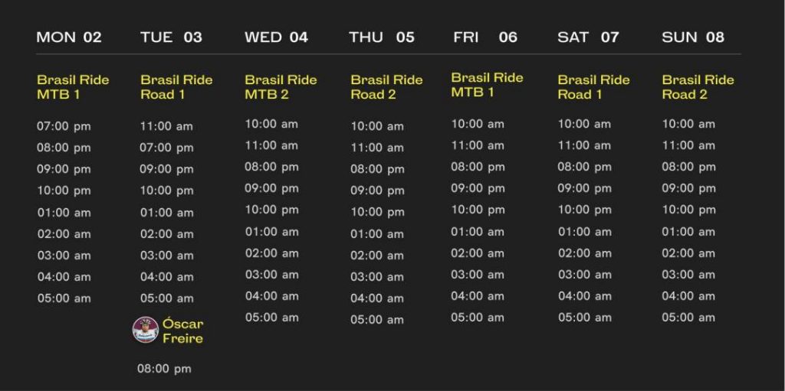785x391 pixels.
Task: Open Brasil Ride Road 1 on Tuesday
Action: pyautogui.click(x=176, y=87)
